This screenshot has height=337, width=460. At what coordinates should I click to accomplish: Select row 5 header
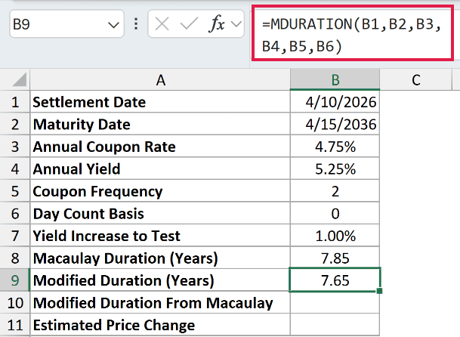point(15,191)
